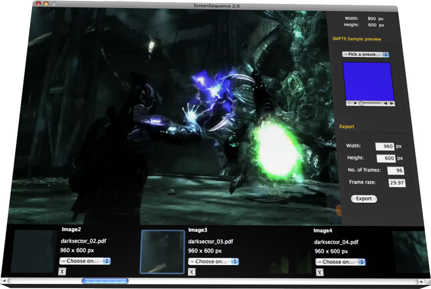431x289 pixels.
Task: Step back one frame in preview player
Action: [385, 103]
